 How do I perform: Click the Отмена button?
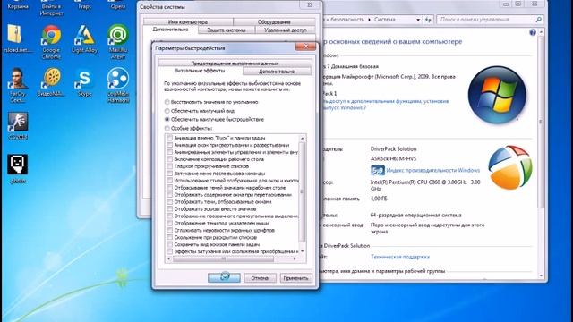[x=260, y=278]
